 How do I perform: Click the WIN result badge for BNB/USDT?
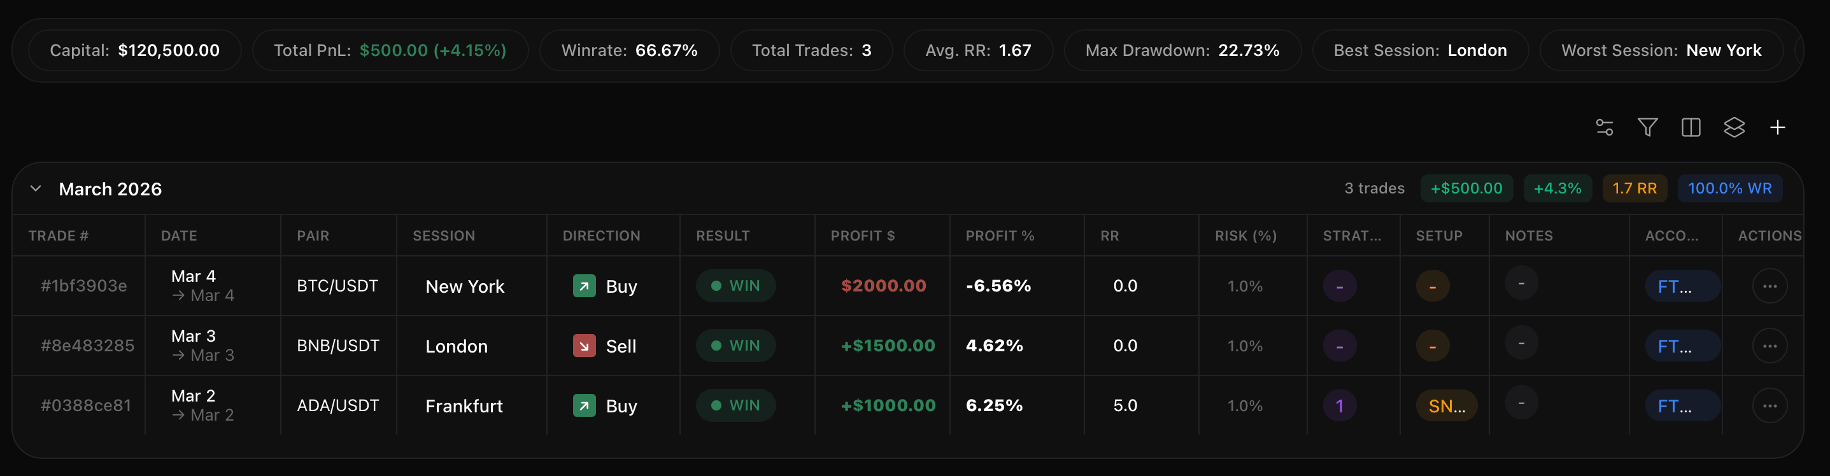coord(736,346)
